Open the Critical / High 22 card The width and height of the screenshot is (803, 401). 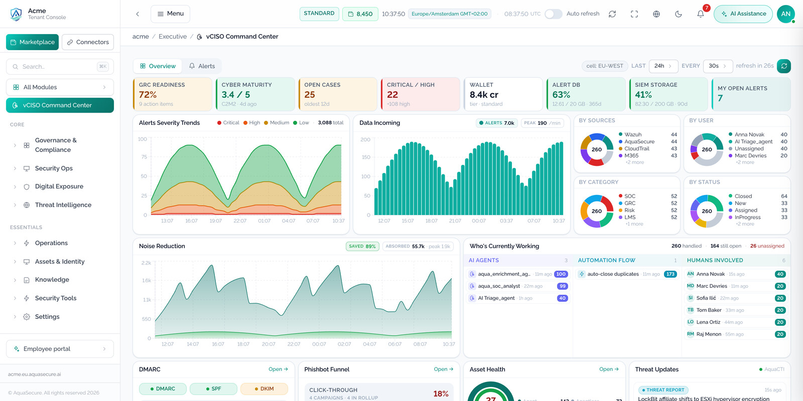click(420, 94)
